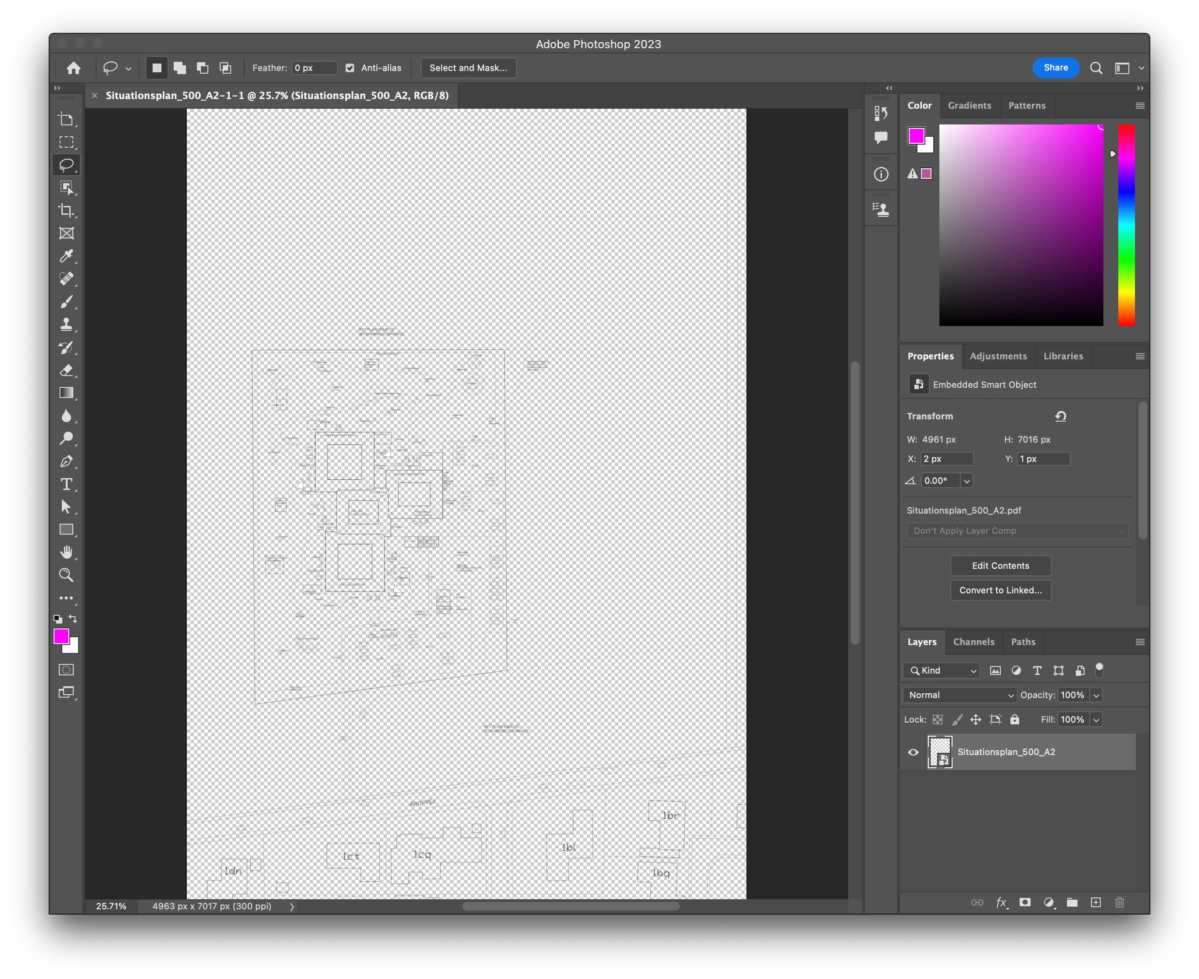This screenshot has width=1199, height=979.
Task: Click the Edit Contents button
Action: 1000,566
